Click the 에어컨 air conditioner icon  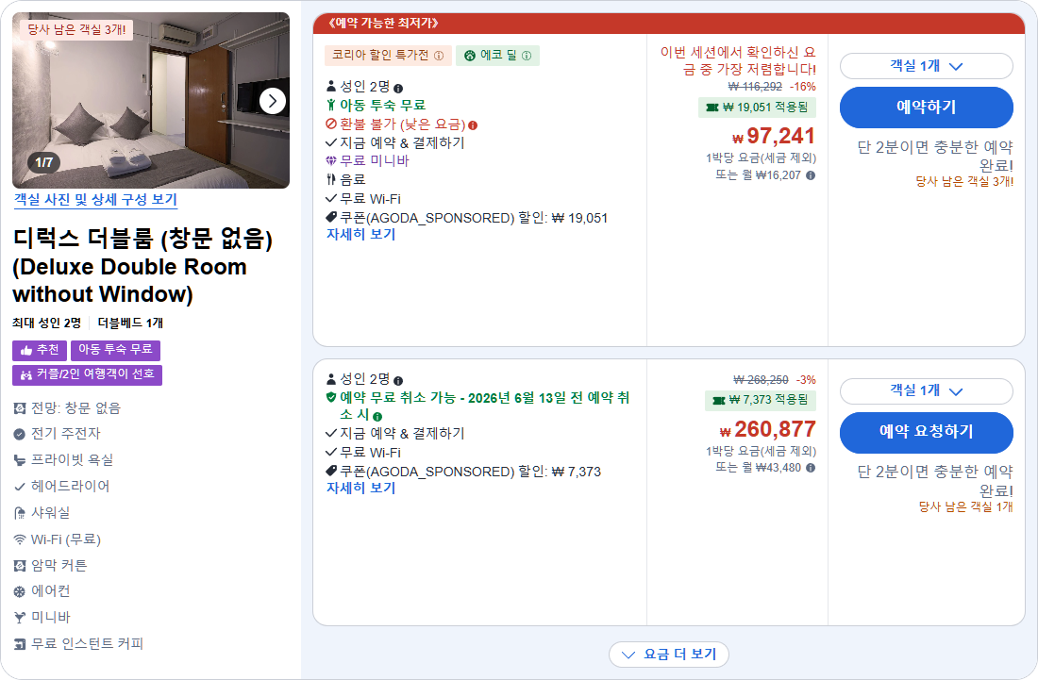point(20,591)
